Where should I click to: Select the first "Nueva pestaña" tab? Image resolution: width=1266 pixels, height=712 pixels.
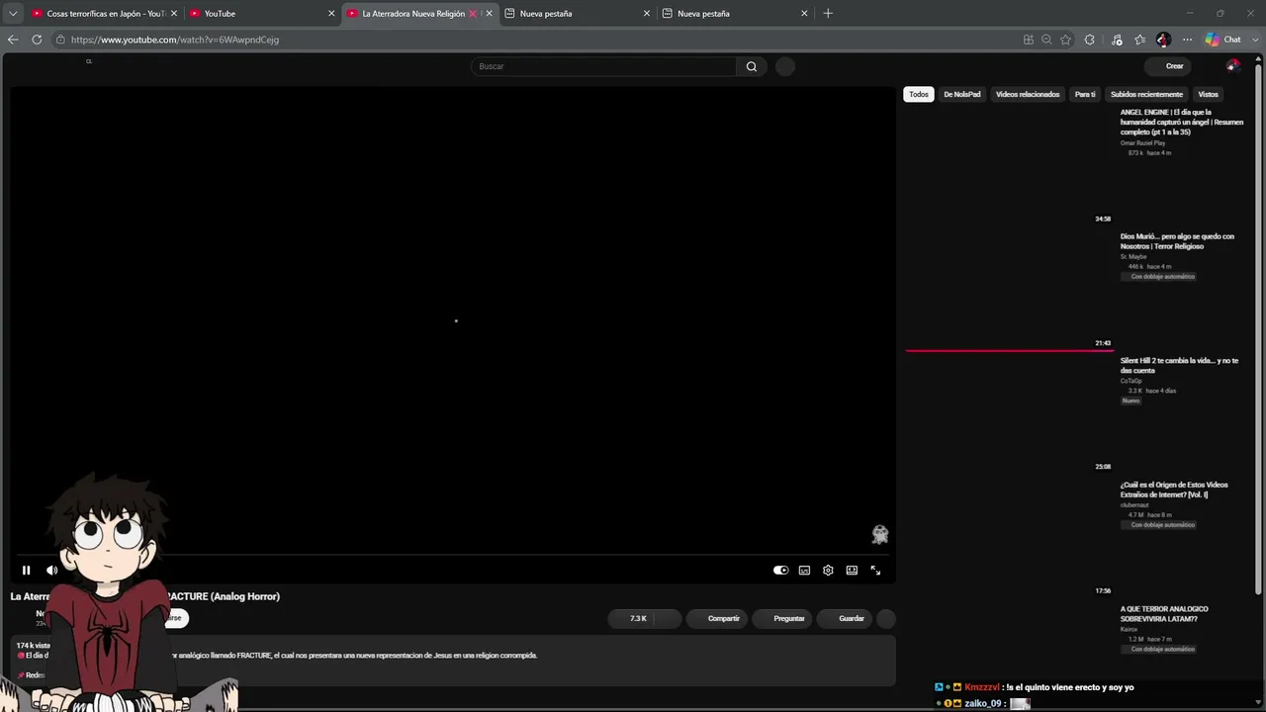[577, 14]
